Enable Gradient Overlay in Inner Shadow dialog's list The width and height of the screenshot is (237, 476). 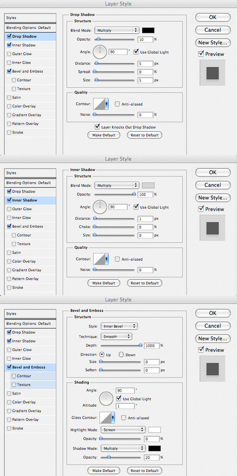click(9, 270)
